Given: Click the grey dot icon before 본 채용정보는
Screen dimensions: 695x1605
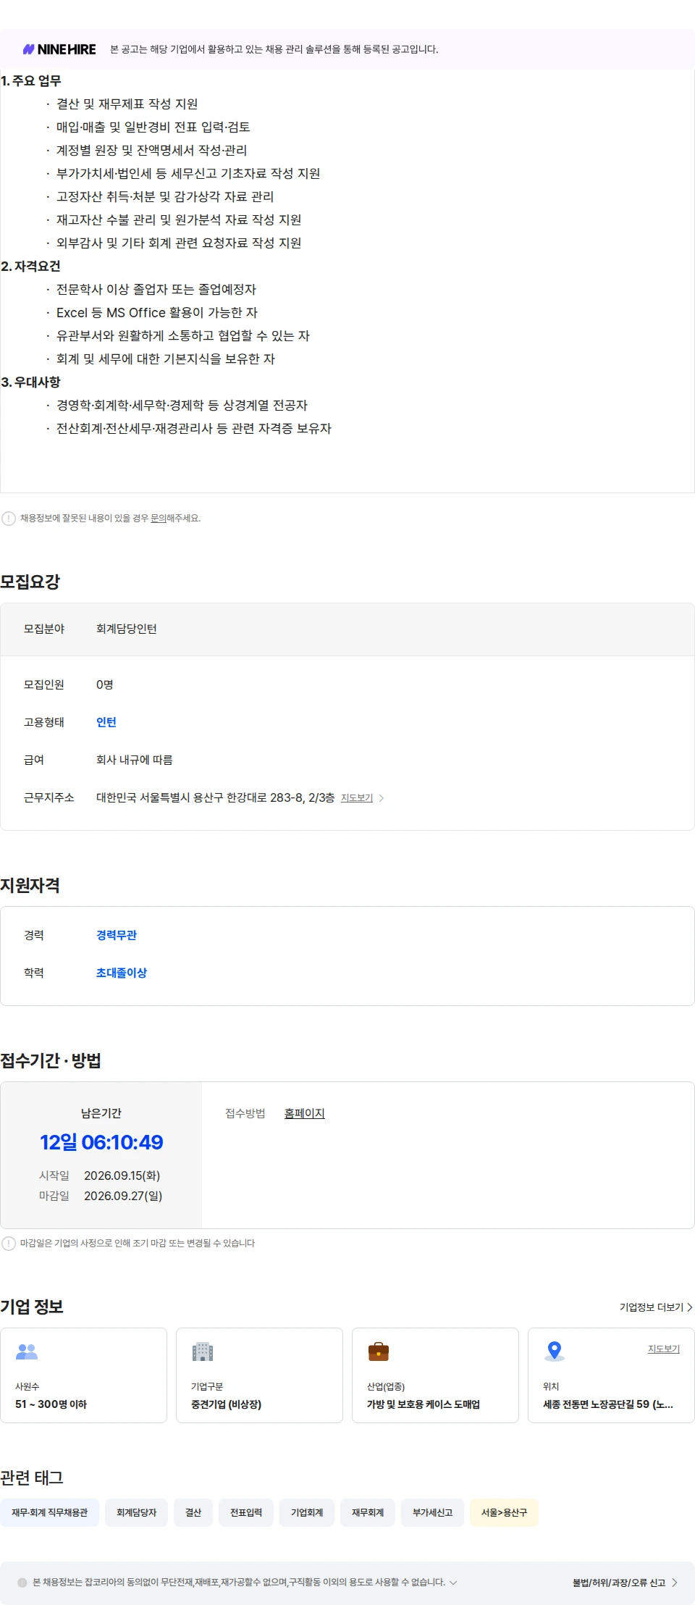Looking at the screenshot, I should pyautogui.click(x=22, y=1583).
